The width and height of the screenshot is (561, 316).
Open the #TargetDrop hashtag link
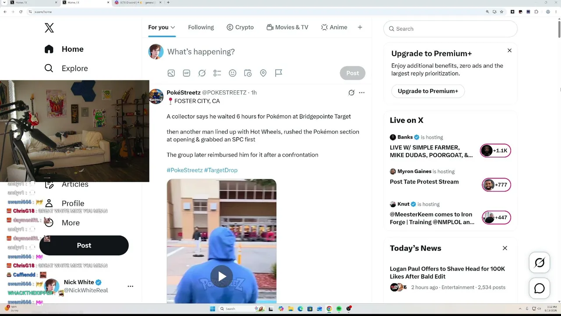click(x=221, y=170)
